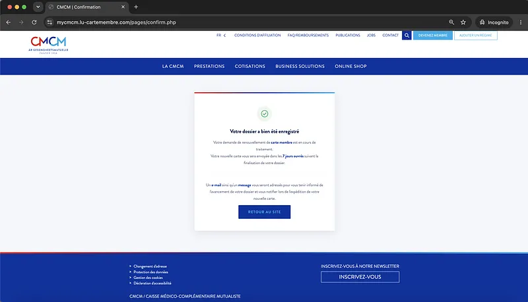Click the browser forward arrow

click(x=21, y=22)
